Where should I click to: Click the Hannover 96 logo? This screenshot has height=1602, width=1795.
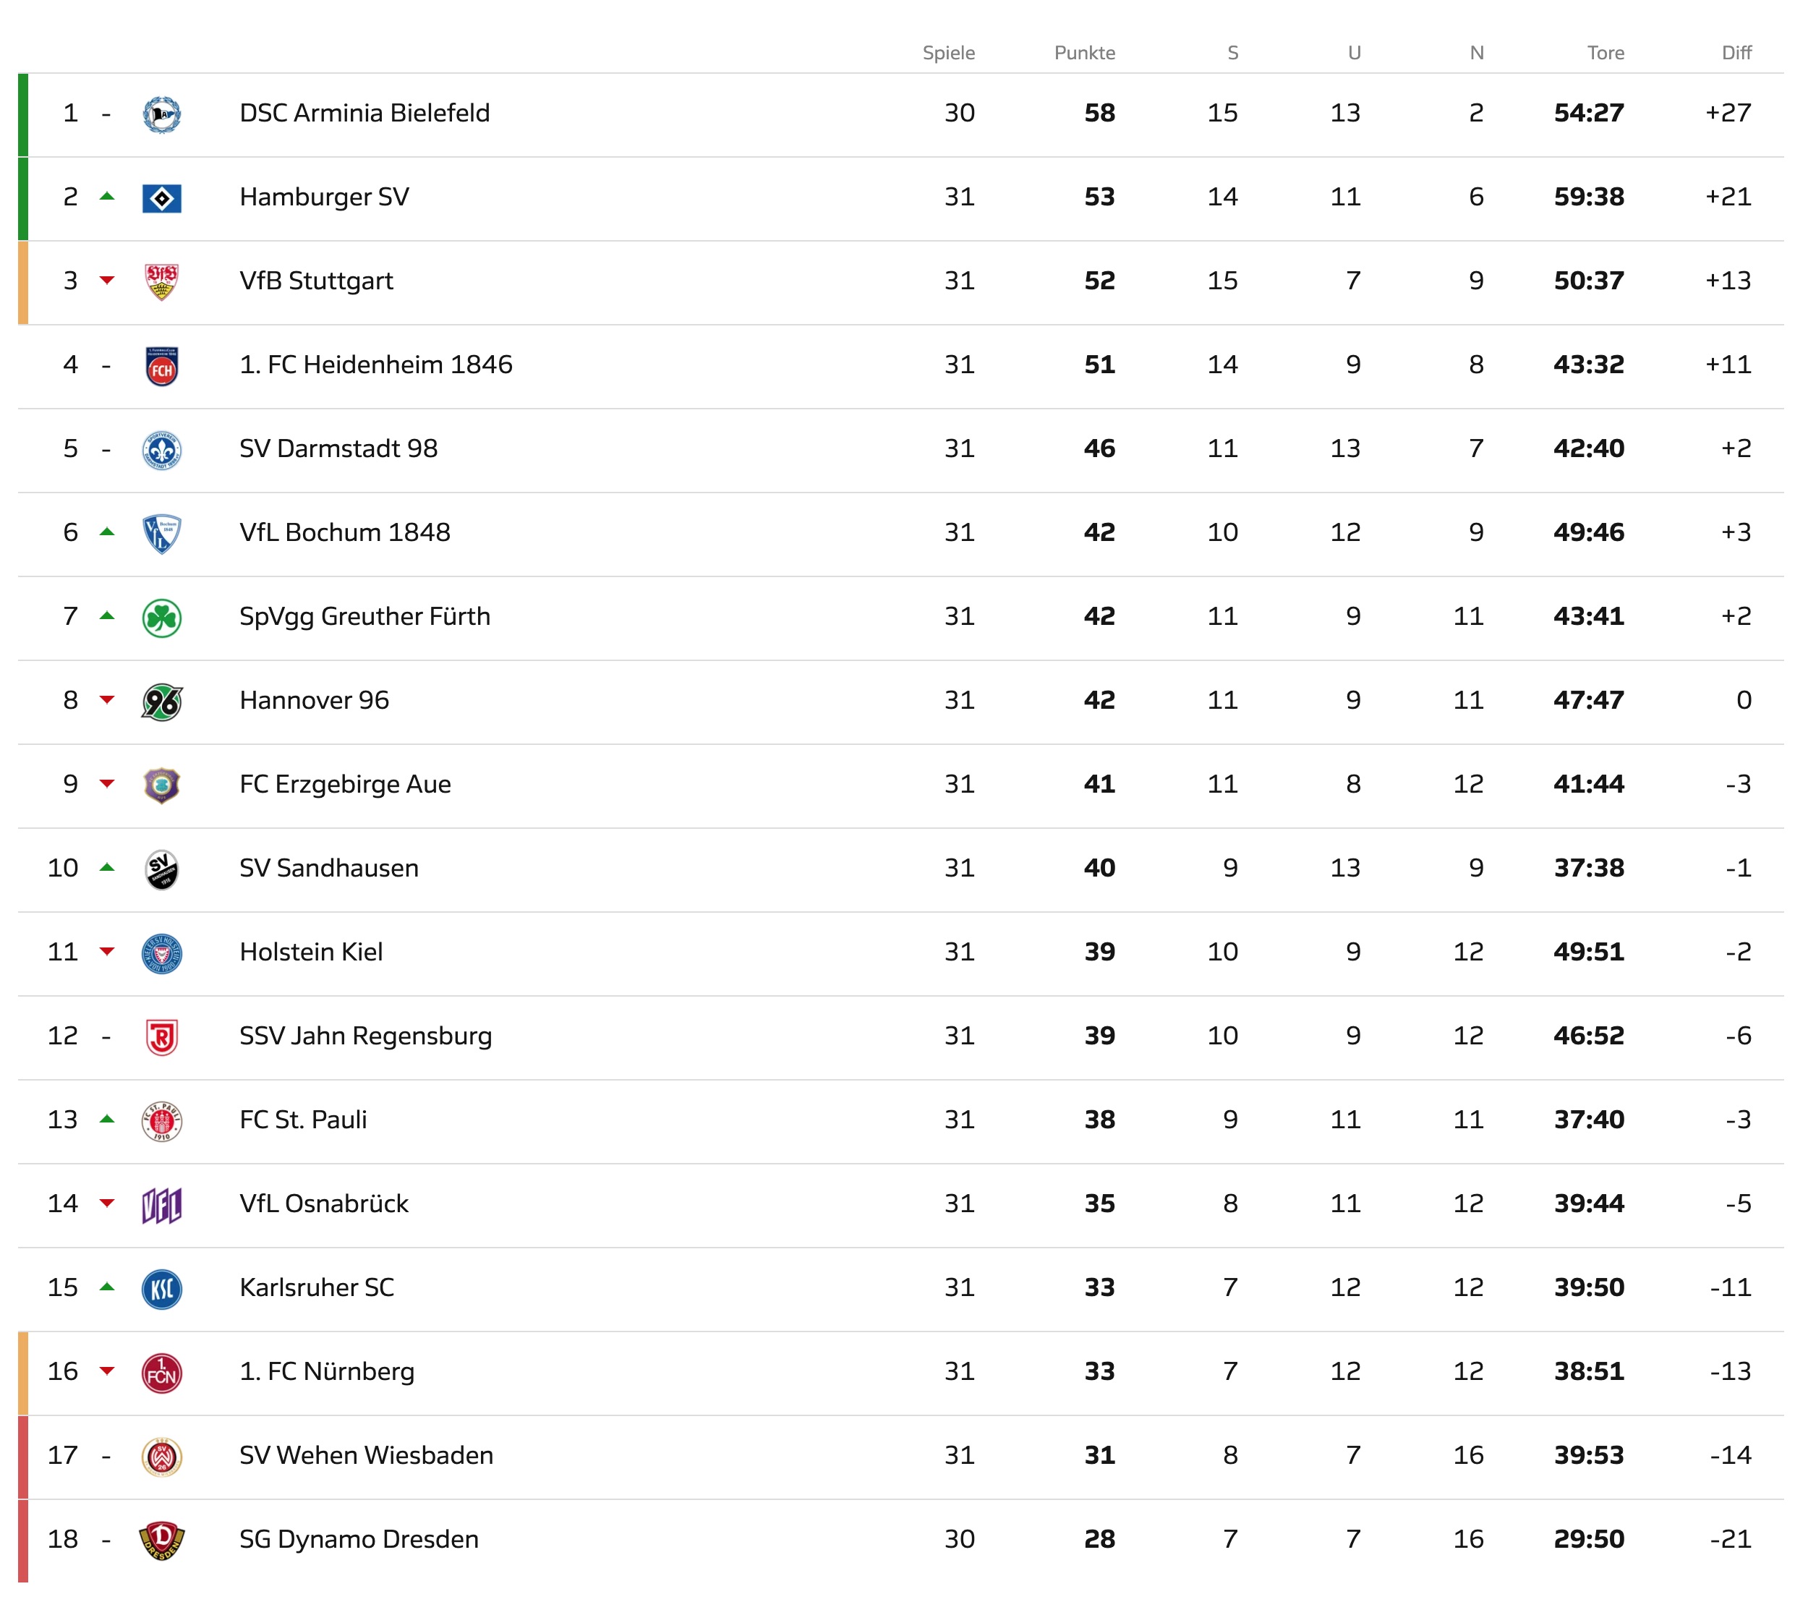162,702
